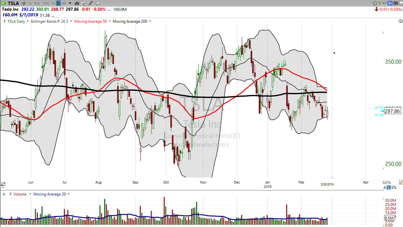This screenshot has width=403, height=227.
Task: Click the up-down arrows beside Volume label
Action: (x=10, y=194)
